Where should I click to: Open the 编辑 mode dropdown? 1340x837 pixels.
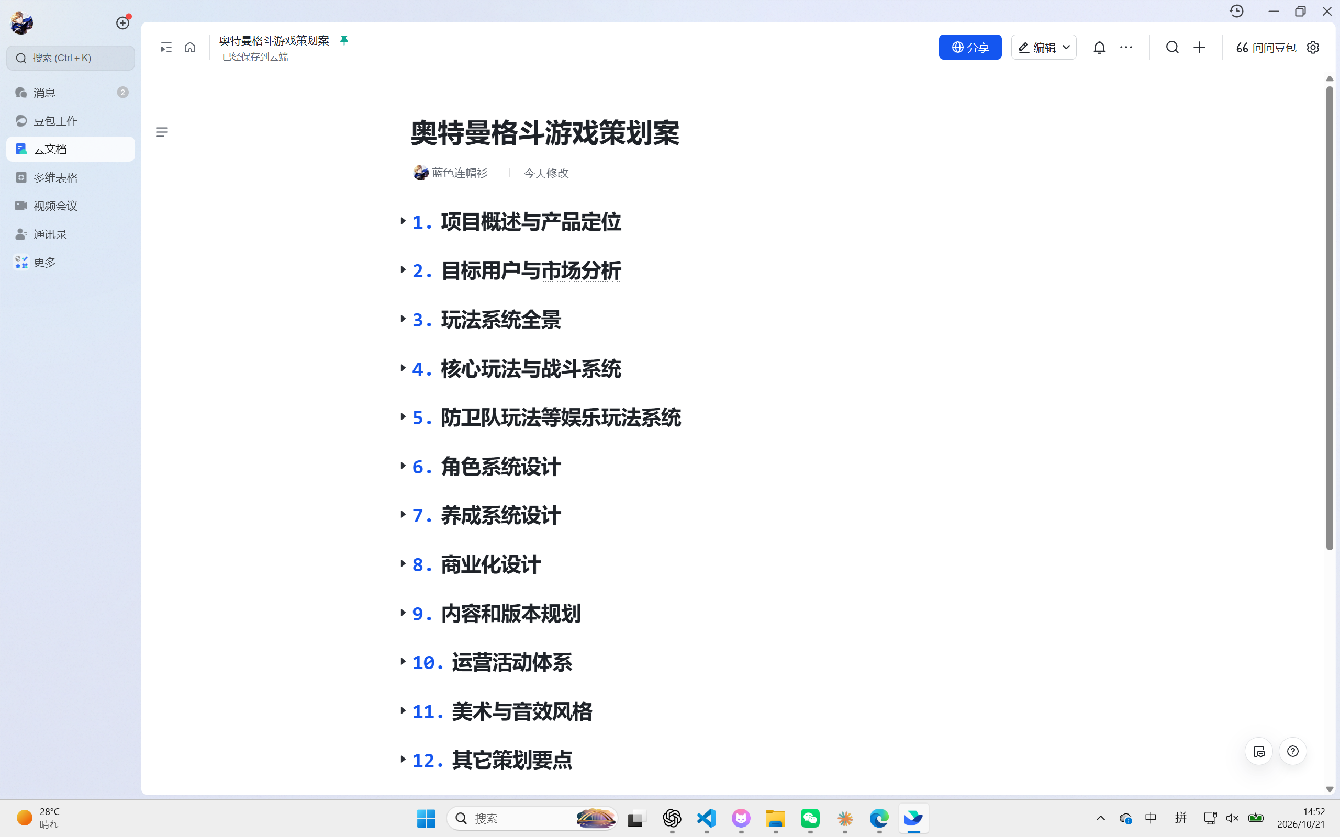pos(1043,48)
